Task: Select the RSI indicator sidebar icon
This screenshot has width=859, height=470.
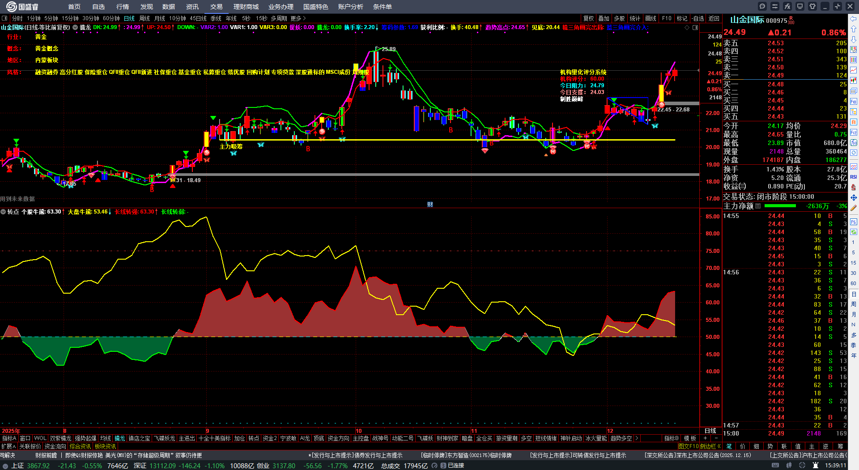Action: [x=854, y=177]
